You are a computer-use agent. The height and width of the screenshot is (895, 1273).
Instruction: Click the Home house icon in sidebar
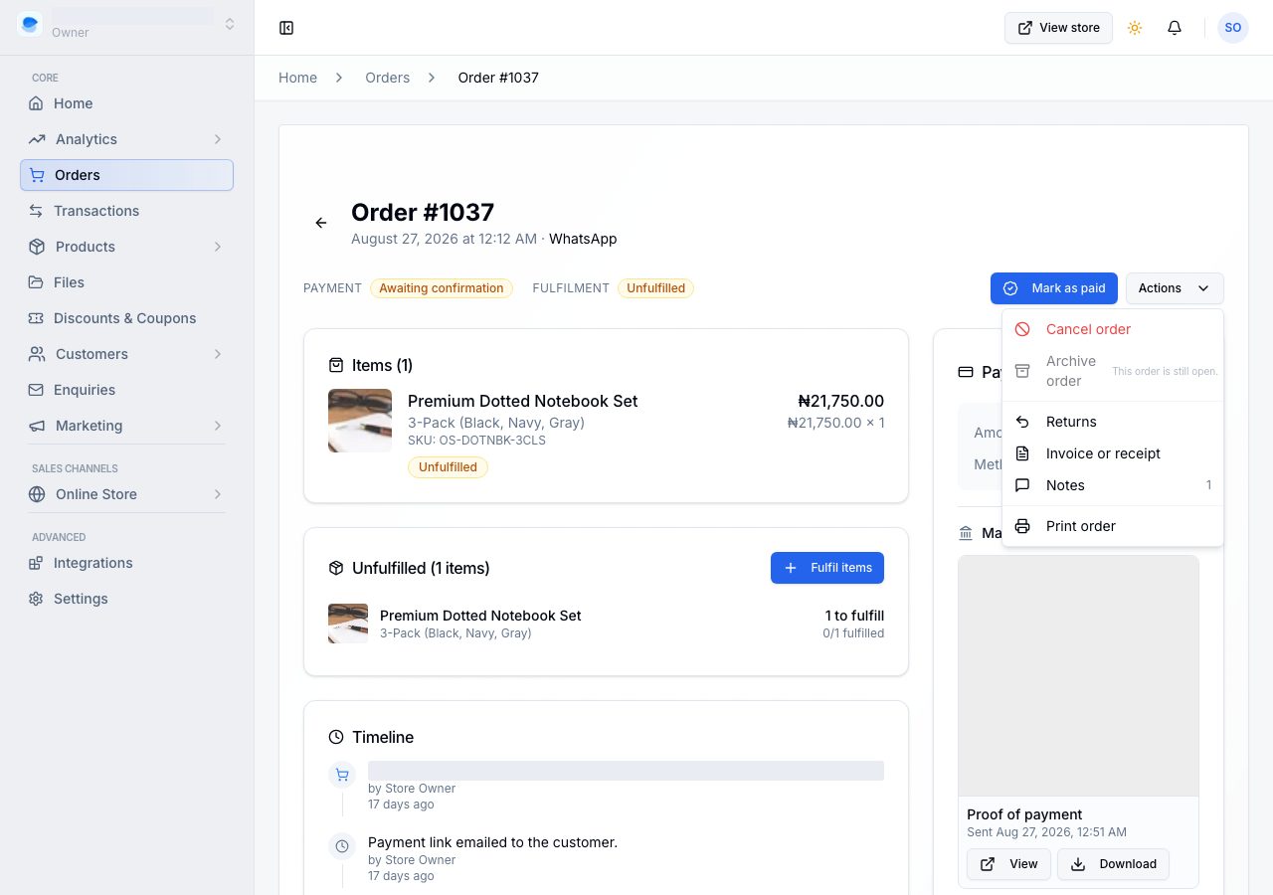click(x=36, y=103)
